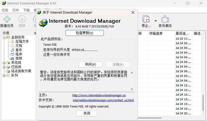Image resolution: width=207 pixels, height=121 pixels.
Task: Open the dropdown arrow beside the Stop icon
Action: click(x=156, y=21)
